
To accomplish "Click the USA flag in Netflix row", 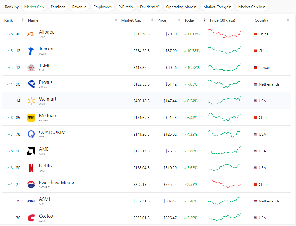I will tap(256, 168).
